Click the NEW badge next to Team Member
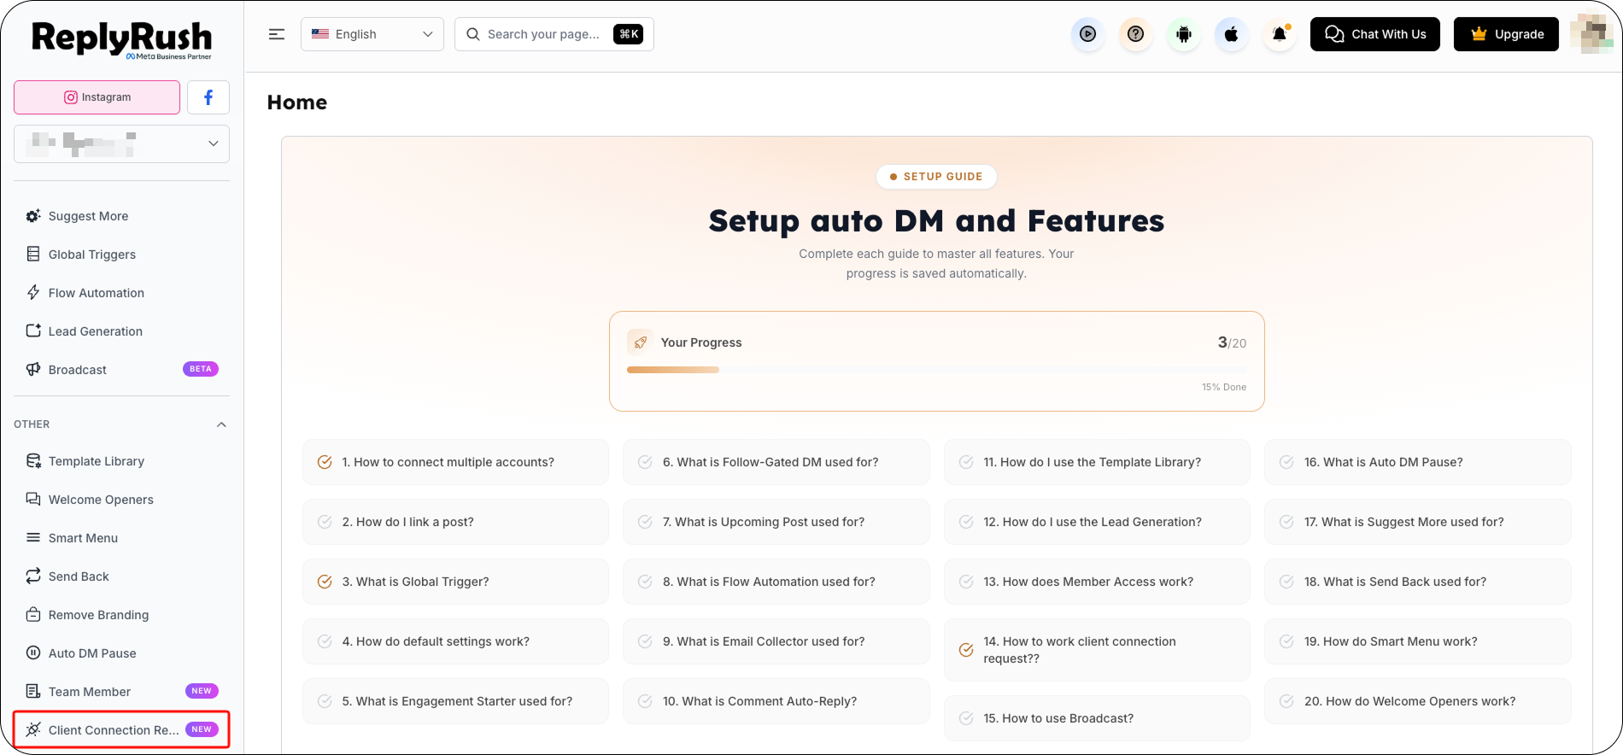 tap(202, 691)
